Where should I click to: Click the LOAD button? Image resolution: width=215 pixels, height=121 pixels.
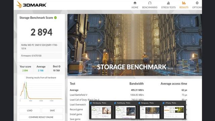pos(30,111)
